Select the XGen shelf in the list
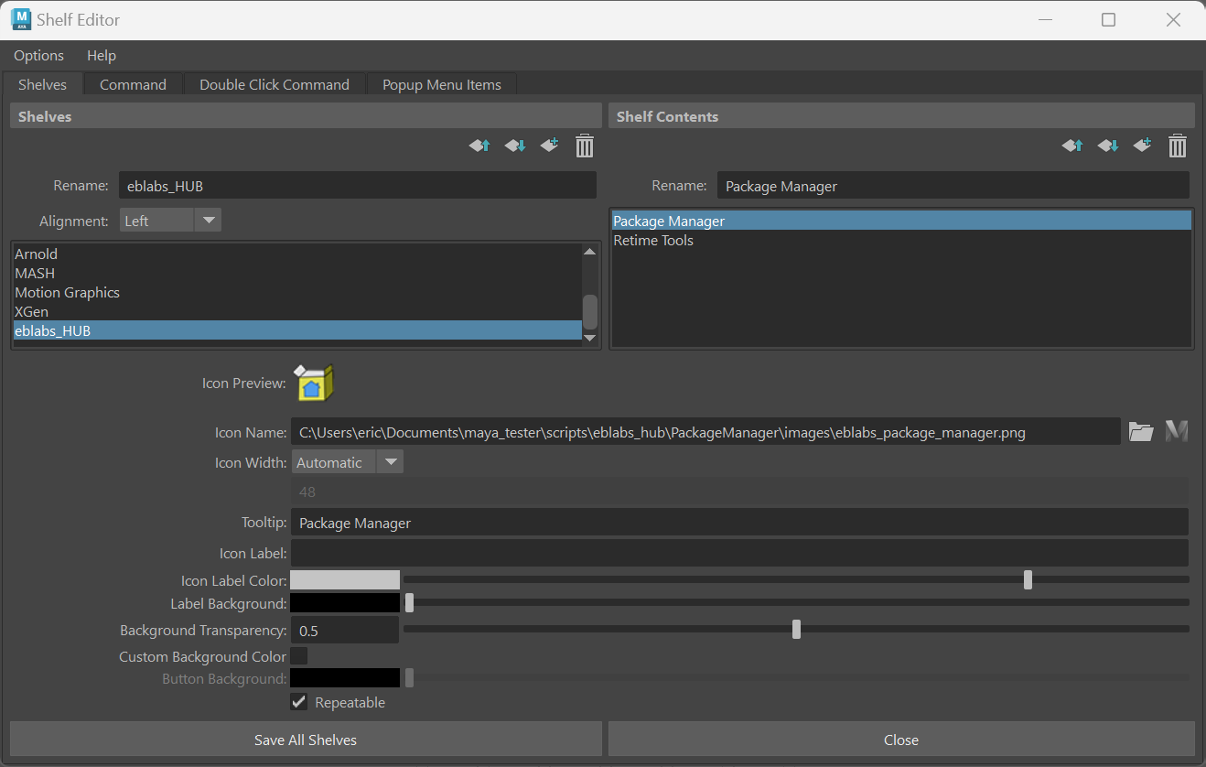The width and height of the screenshot is (1206, 767). pos(297,311)
